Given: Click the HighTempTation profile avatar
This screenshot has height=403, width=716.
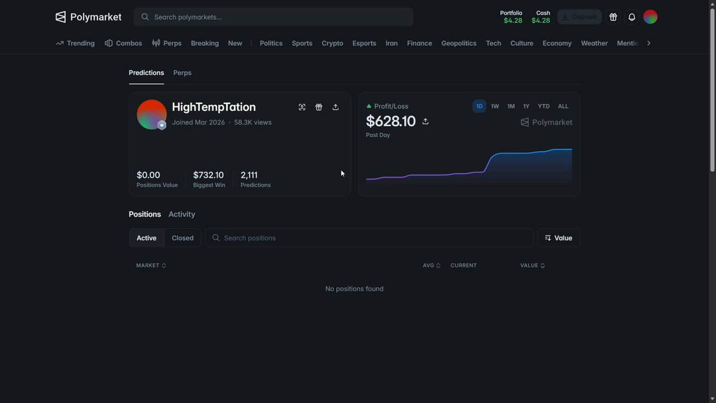Looking at the screenshot, I should (152, 115).
